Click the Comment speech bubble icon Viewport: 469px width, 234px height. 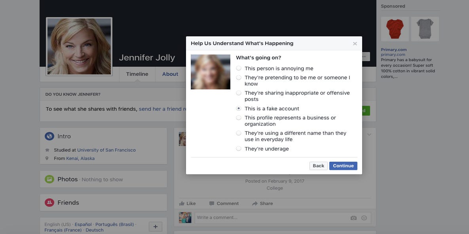pyautogui.click(x=212, y=204)
